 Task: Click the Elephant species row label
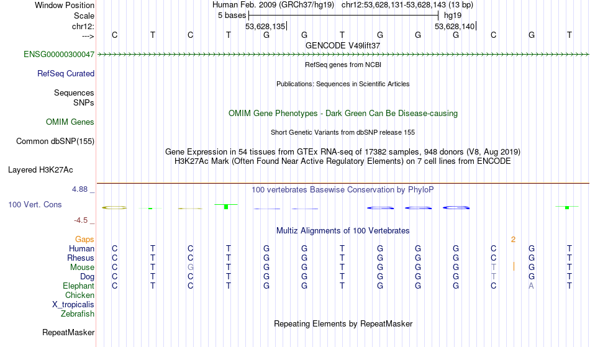click(x=78, y=286)
